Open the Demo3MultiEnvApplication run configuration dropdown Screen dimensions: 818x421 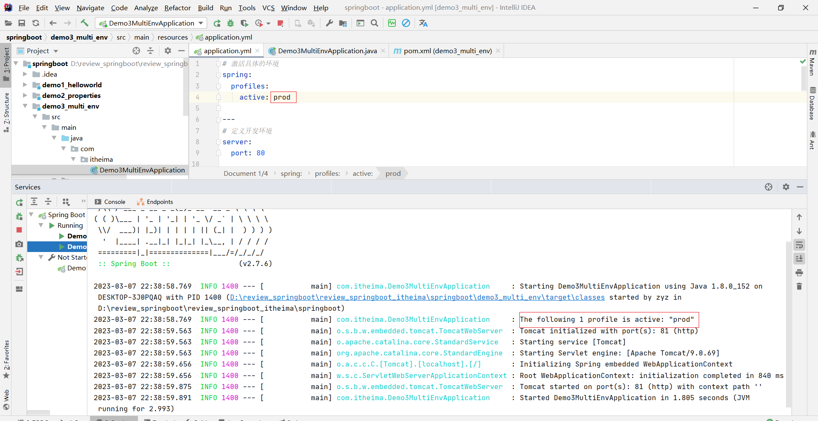151,23
